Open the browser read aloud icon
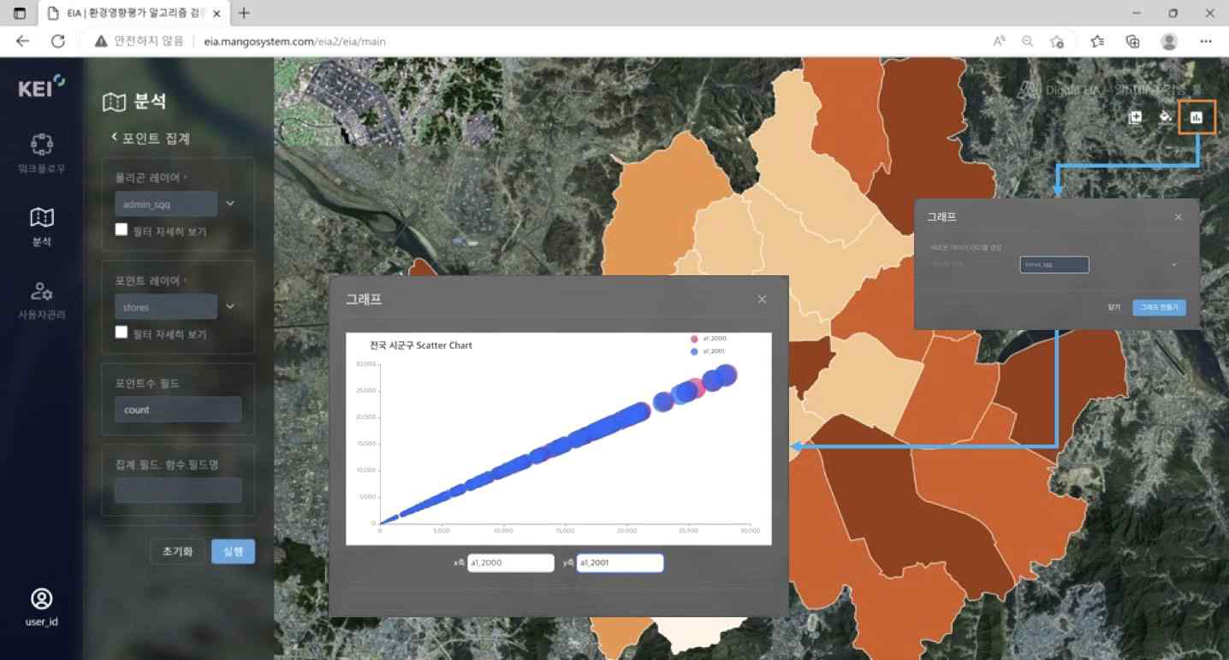1229x660 pixels. pyautogui.click(x=999, y=41)
